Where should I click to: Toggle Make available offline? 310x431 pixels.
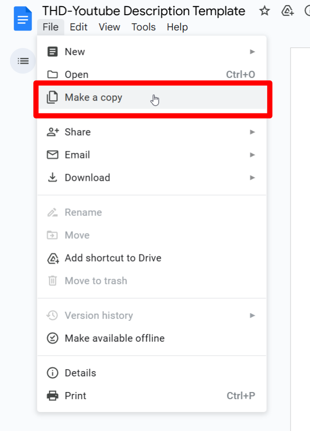coord(114,338)
